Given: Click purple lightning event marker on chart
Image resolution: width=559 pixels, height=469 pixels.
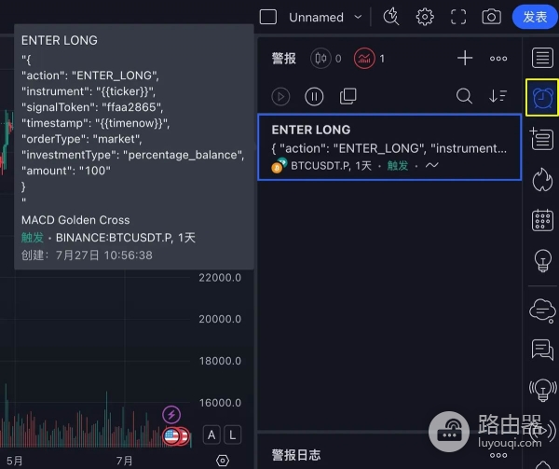Looking at the screenshot, I should 171,415.
